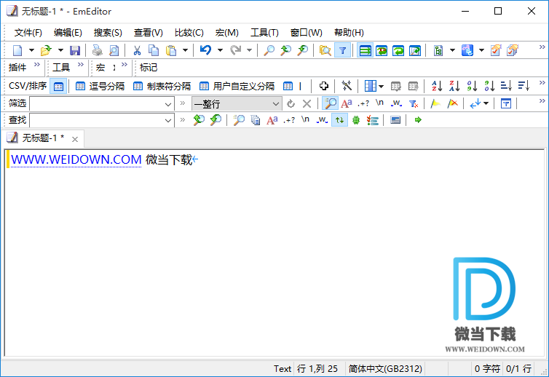Sort numbers descending with the 9-0 icon
The image size is (549, 377).
pyautogui.click(x=489, y=86)
